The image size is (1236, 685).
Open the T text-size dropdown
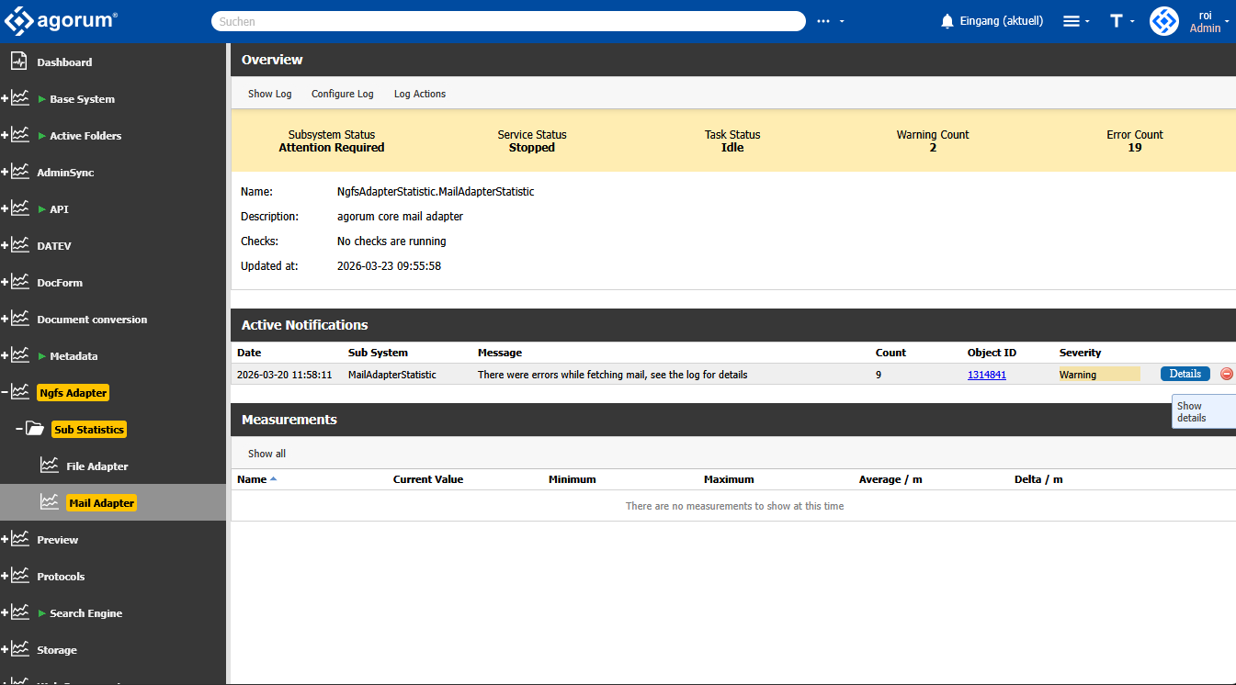[x=1121, y=21]
